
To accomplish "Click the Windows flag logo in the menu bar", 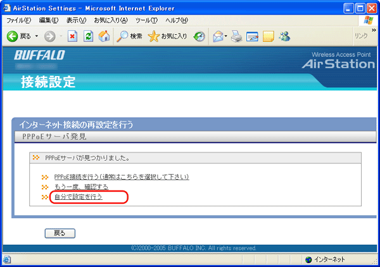I will 369,20.
